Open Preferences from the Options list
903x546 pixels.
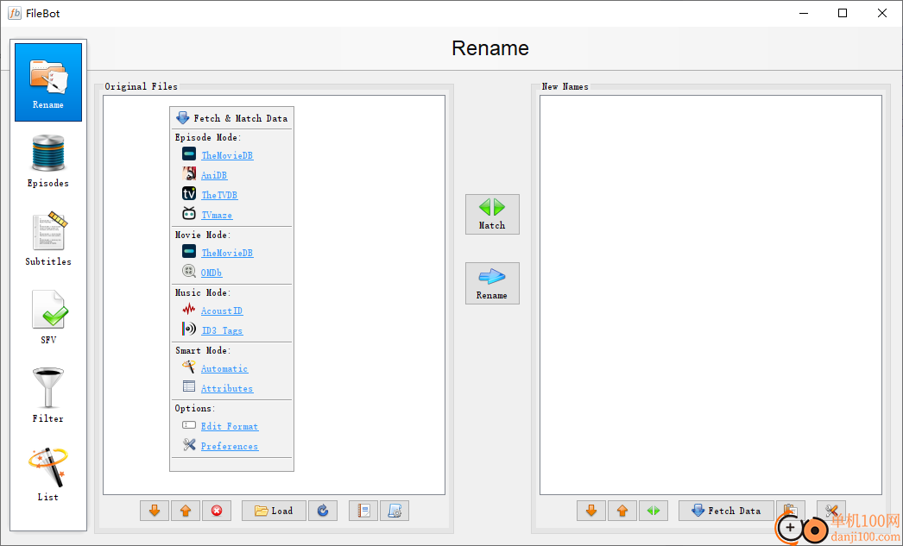click(x=230, y=446)
